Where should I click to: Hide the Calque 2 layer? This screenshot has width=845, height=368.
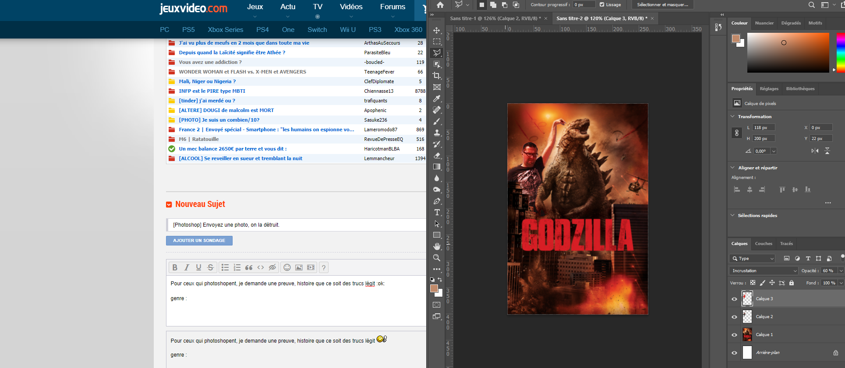click(735, 317)
